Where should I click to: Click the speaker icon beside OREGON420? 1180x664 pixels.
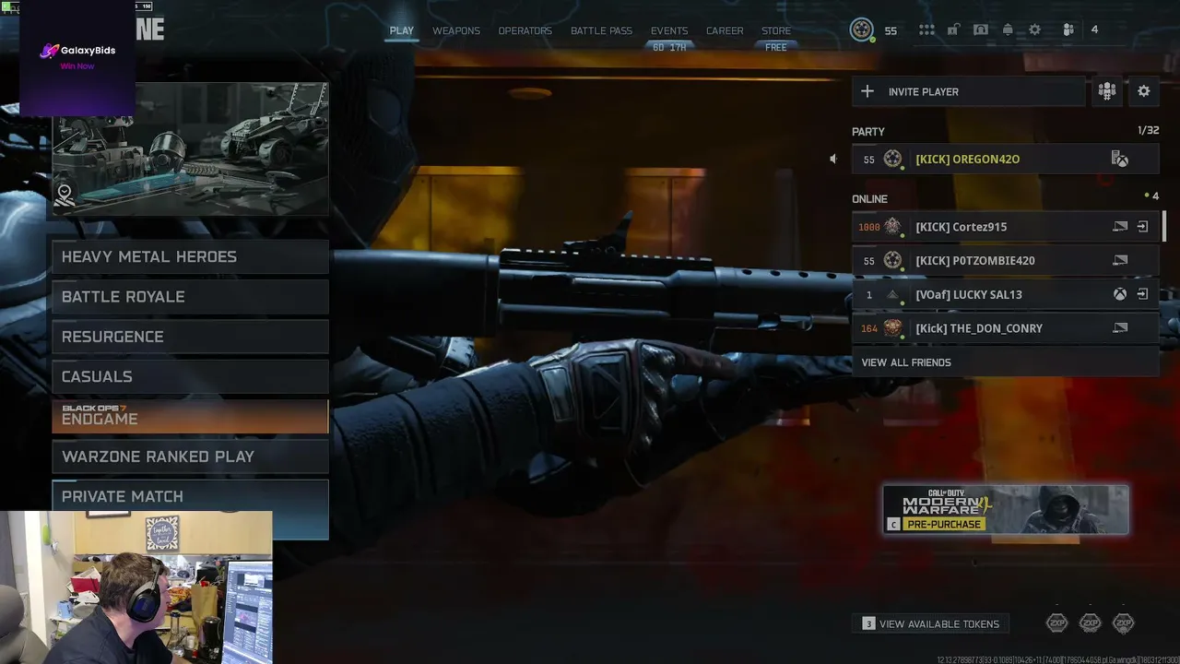(x=832, y=159)
